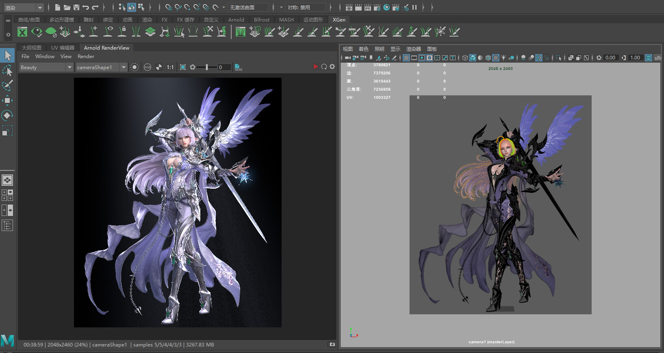
Task: Click the snapshot camera icon in status bar
Action: [x=332, y=344]
